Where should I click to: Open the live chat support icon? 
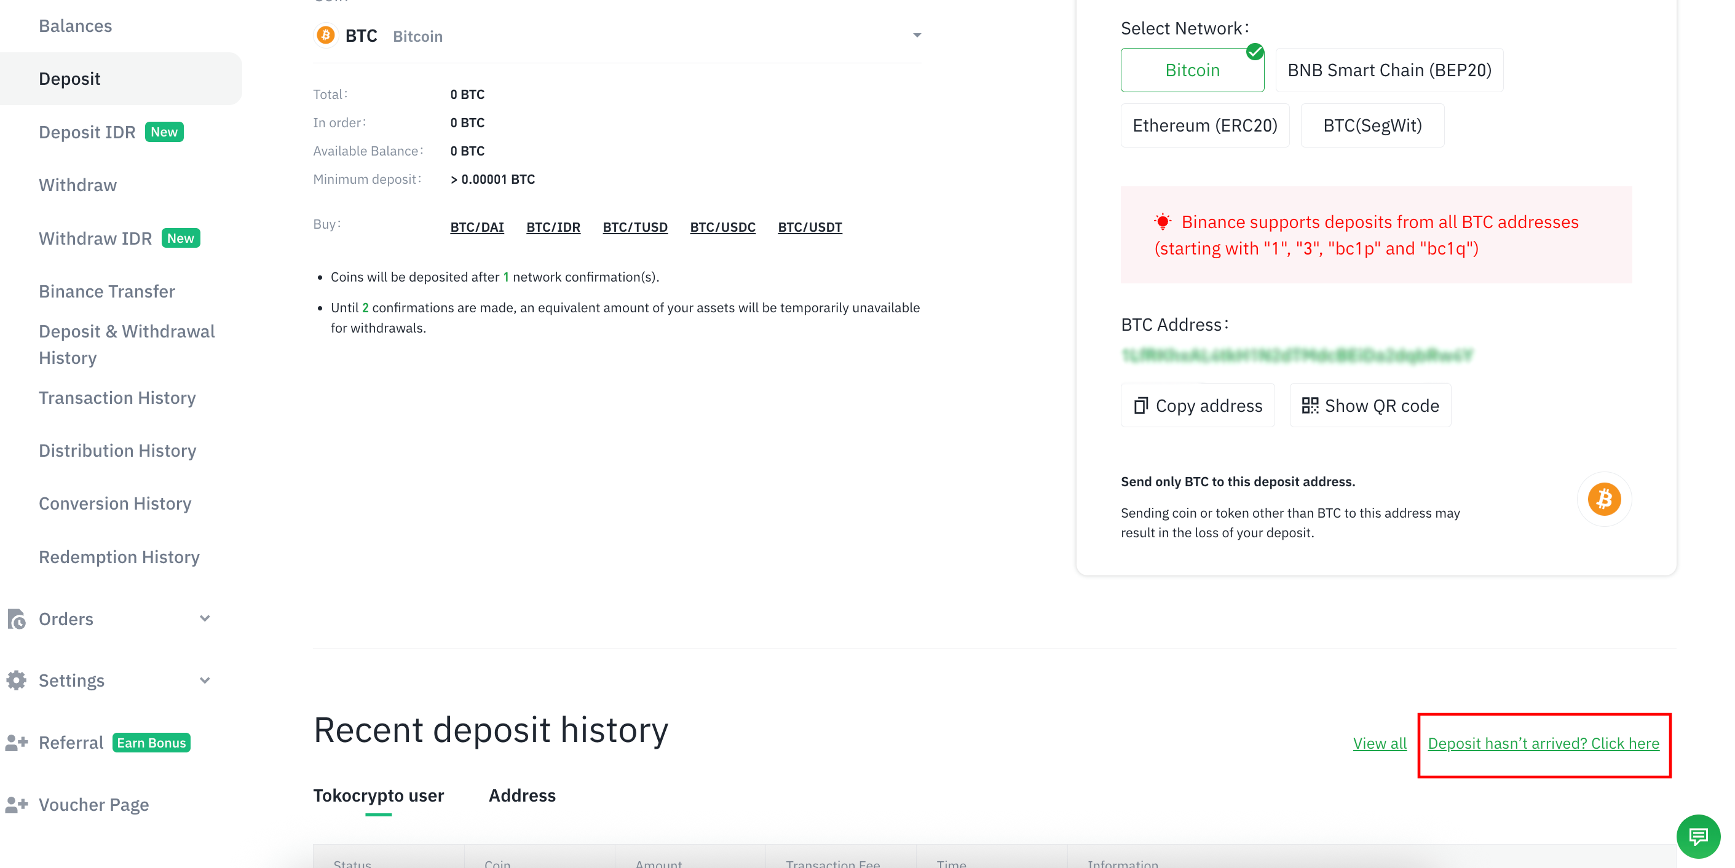click(1698, 837)
